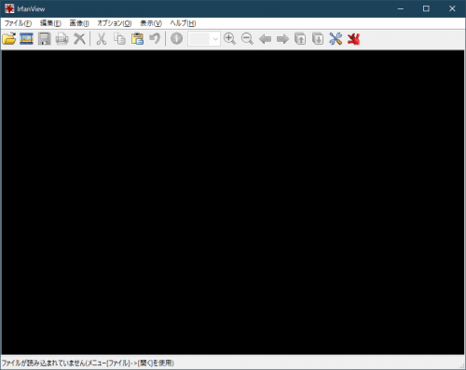Click the Print icon
The width and height of the screenshot is (466, 370).
(62, 39)
